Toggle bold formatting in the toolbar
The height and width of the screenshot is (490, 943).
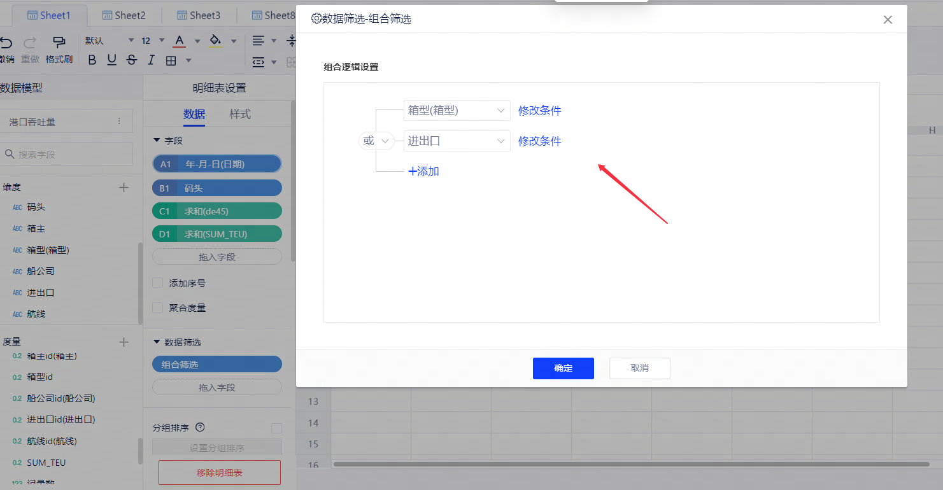92,60
